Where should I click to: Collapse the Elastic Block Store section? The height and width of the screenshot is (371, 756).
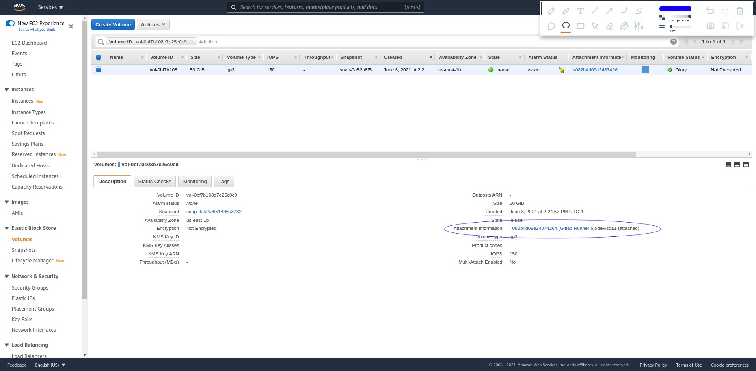[x=6, y=228]
